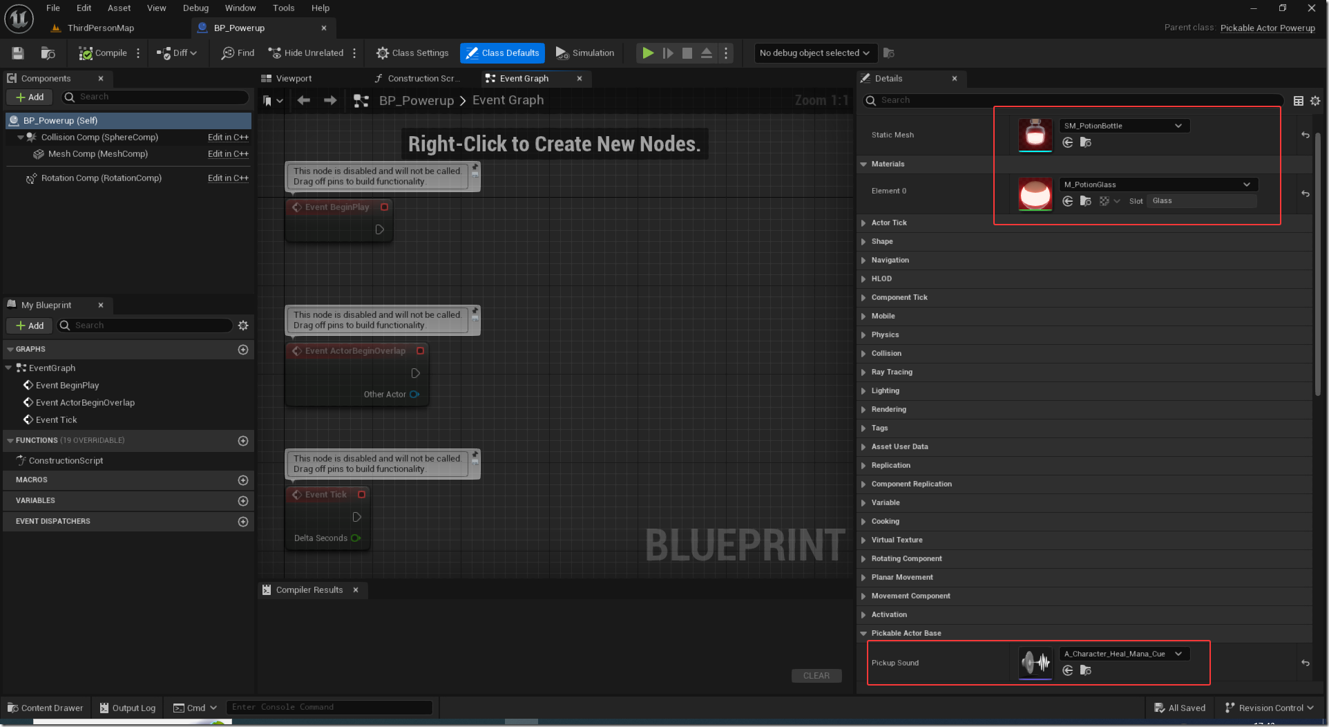Click the SM_PotionBottle mesh thumbnail
1329x727 pixels.
pyautogui.click(x=1035, y=135)
